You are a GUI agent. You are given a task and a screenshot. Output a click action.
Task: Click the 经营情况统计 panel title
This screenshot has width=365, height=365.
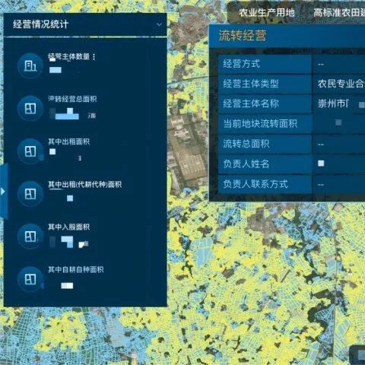[x=40, y=24]
